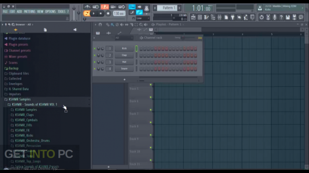The image size is (309, 173).
Task: Open the channel rack options arrow menu
Action: pyautogui.click(x=94, y=38)
